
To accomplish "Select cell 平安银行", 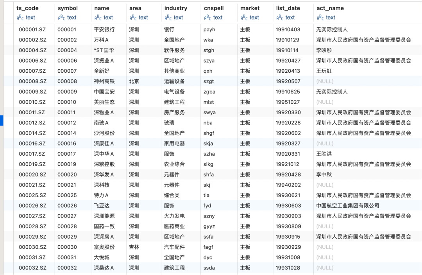I will [x=104, y=30].
